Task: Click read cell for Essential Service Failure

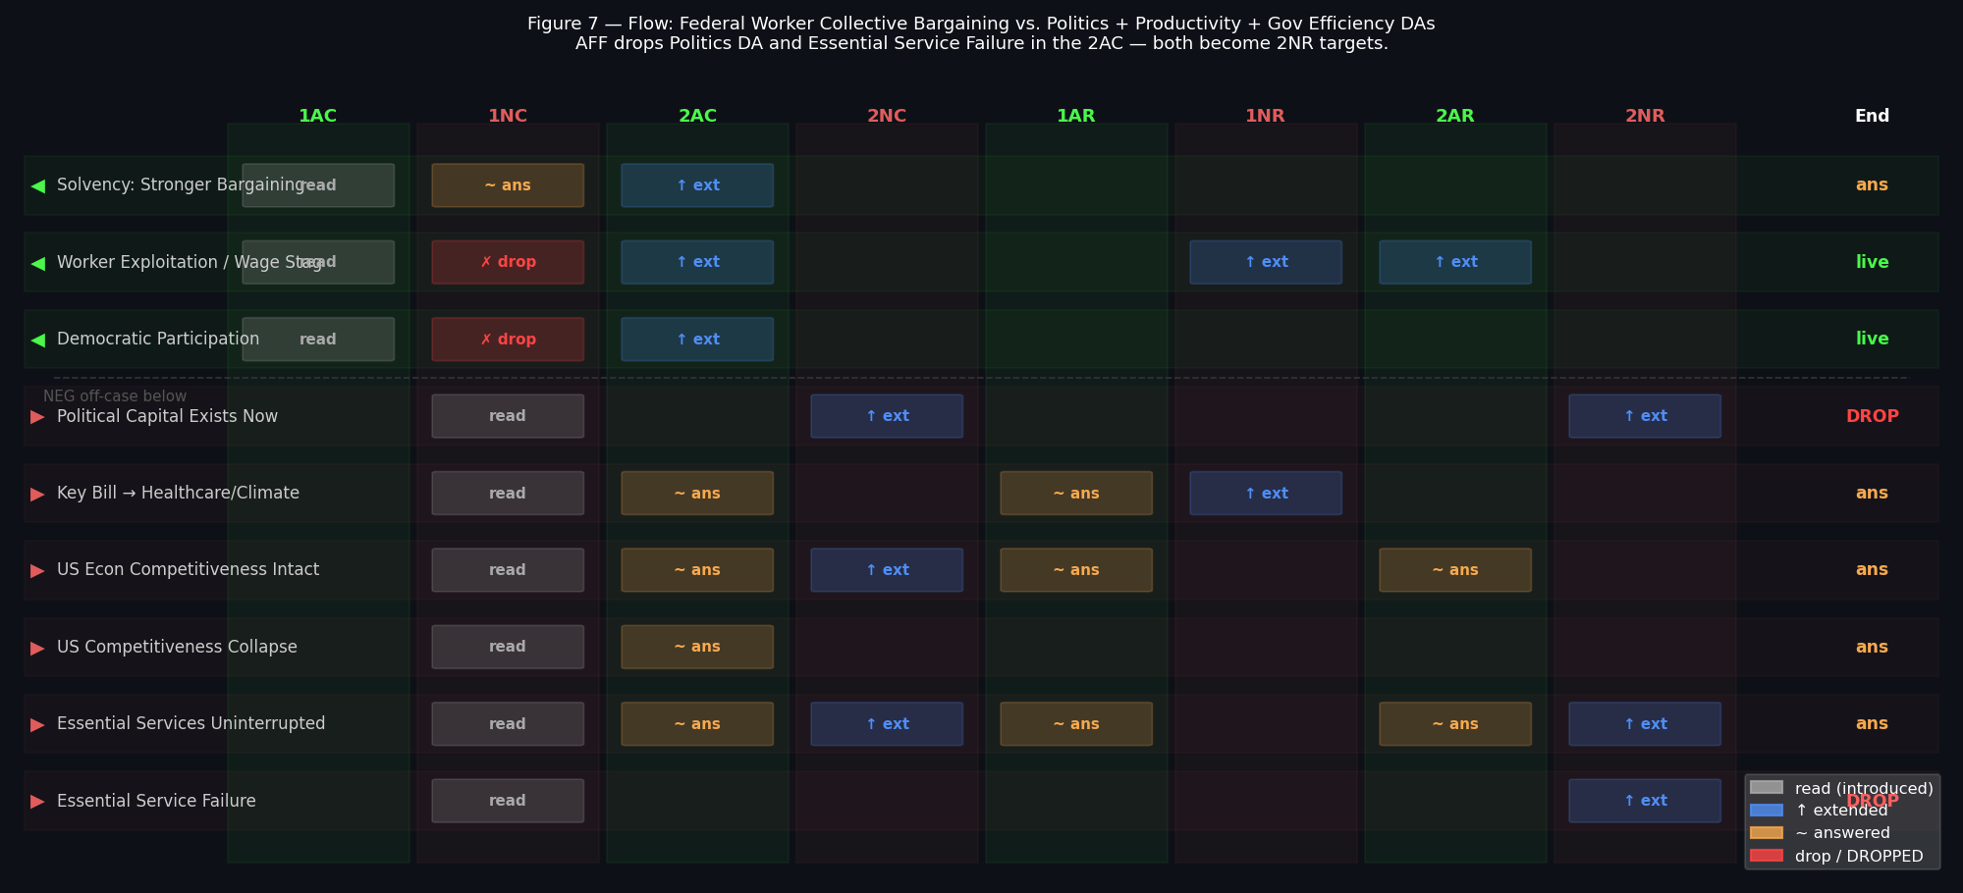Action: pos(508,801)
